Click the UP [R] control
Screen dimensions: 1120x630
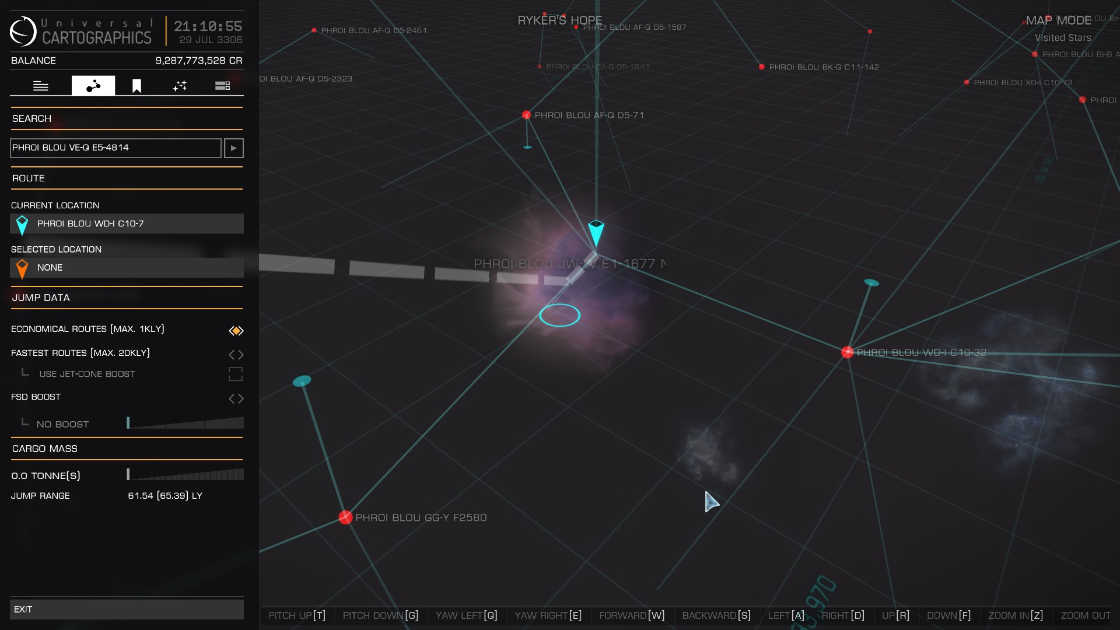tap(895, 615)
